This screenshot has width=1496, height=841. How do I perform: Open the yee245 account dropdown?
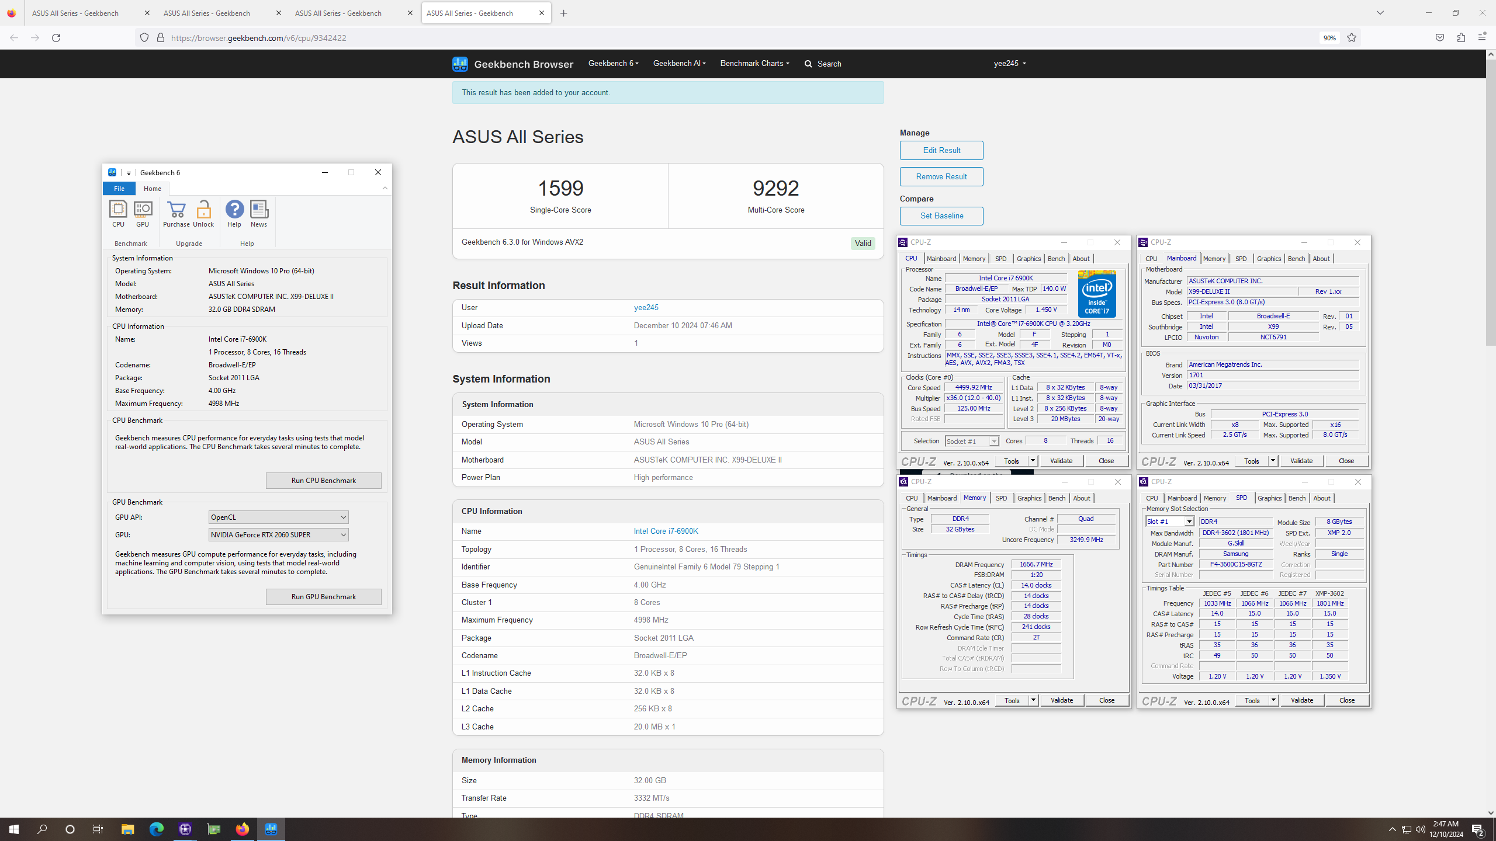1010,63
